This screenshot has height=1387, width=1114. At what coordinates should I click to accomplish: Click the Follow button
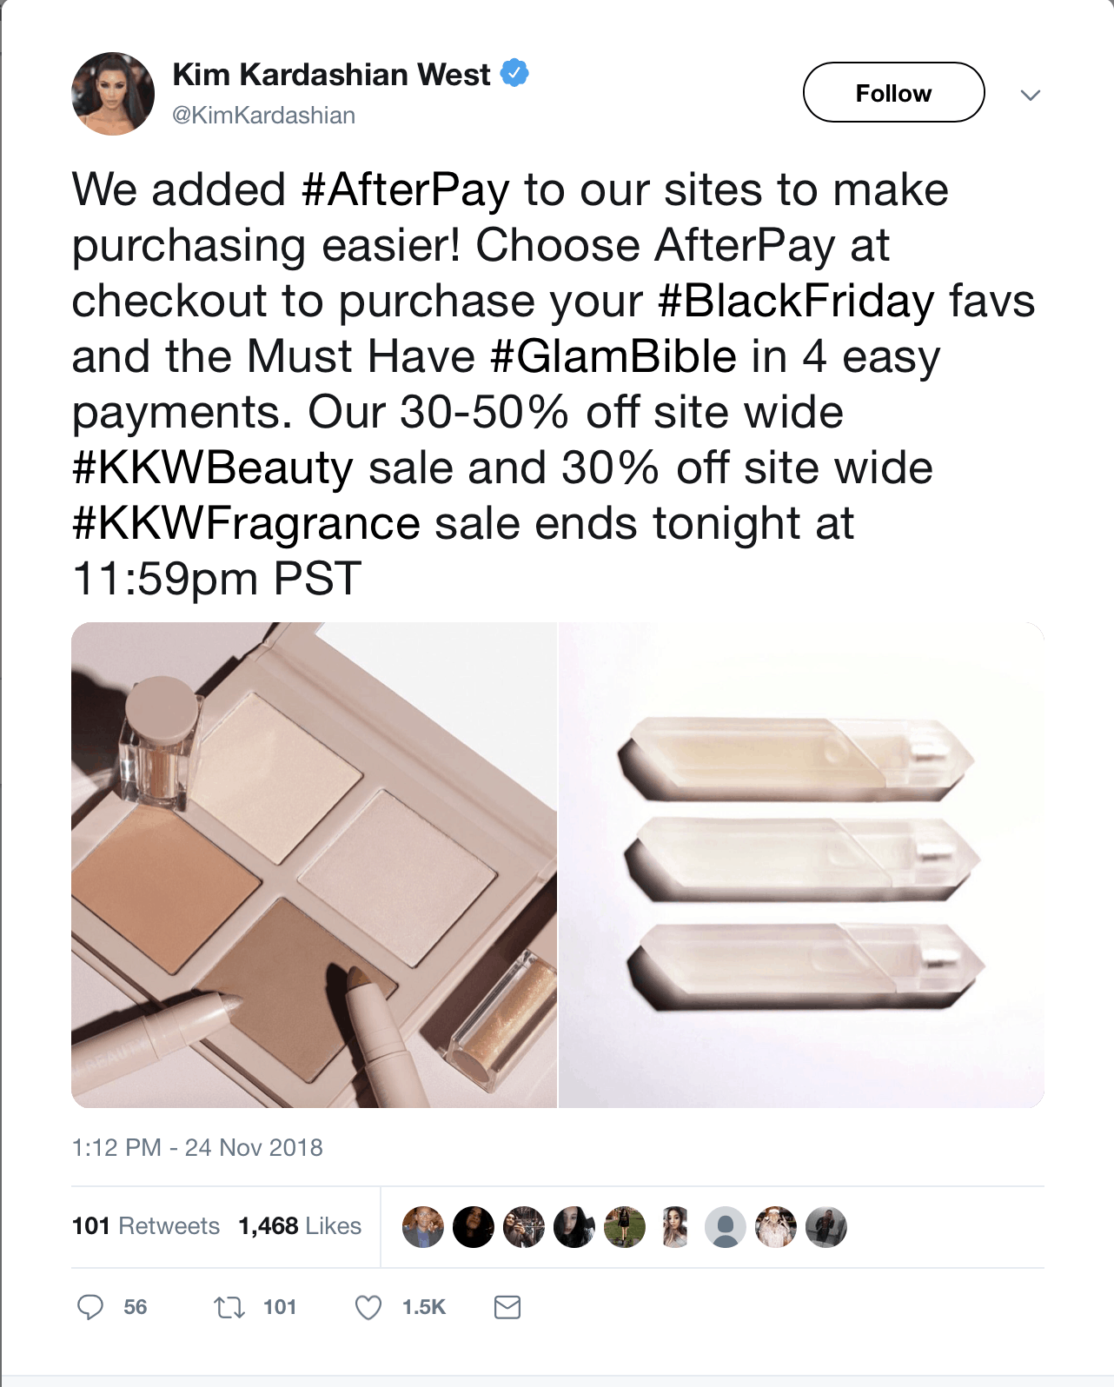(893, 92)
